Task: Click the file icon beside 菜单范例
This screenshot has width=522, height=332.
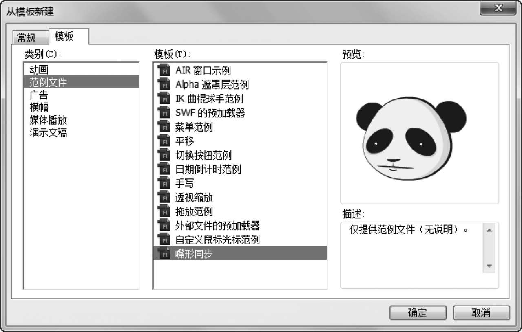Action: [164, 127]
